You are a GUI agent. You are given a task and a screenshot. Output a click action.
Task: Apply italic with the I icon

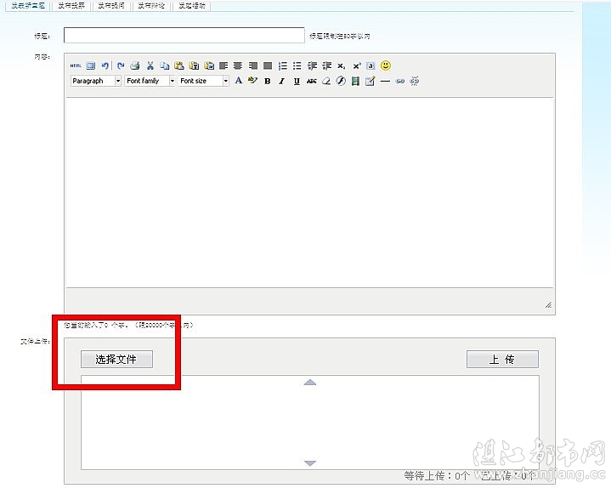(x=281, y=82)
